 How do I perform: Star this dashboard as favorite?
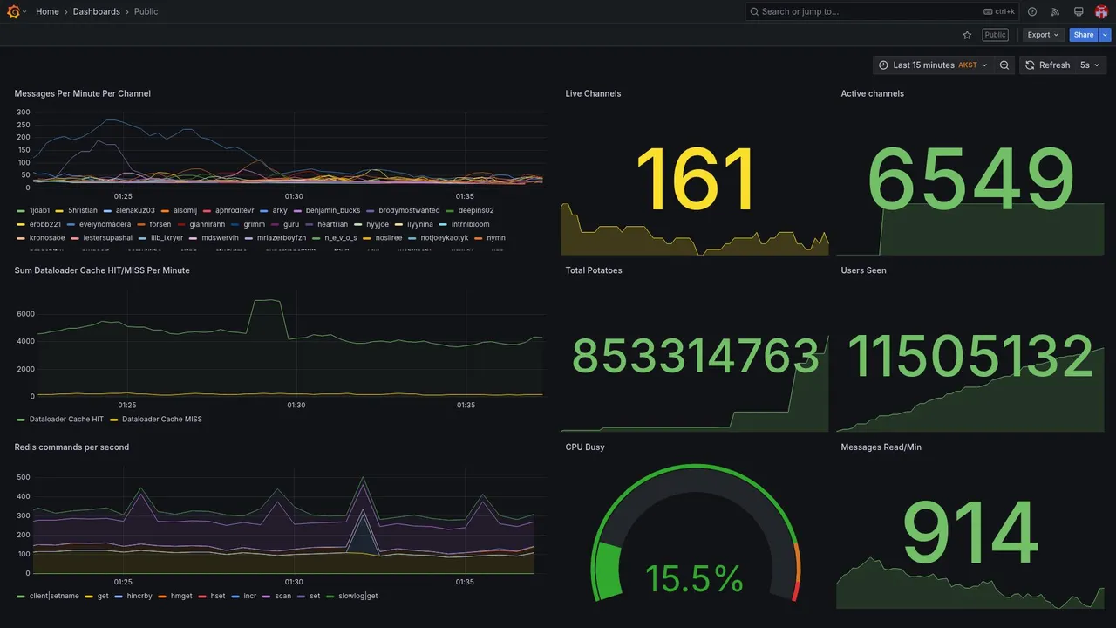(967, 35)
